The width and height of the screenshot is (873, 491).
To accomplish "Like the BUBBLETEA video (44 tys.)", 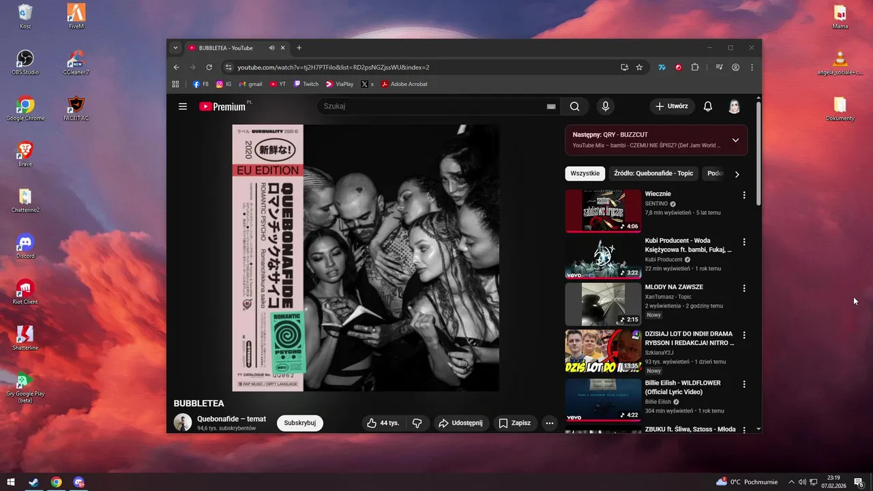I will tap(383, 423).
